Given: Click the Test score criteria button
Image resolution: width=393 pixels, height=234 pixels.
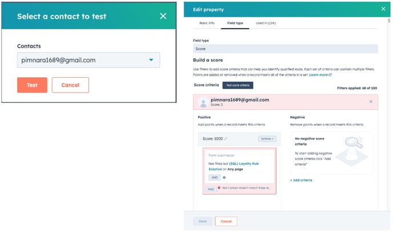Looking at the screenshot, I should pyautogui.click(x=238, y=85).
